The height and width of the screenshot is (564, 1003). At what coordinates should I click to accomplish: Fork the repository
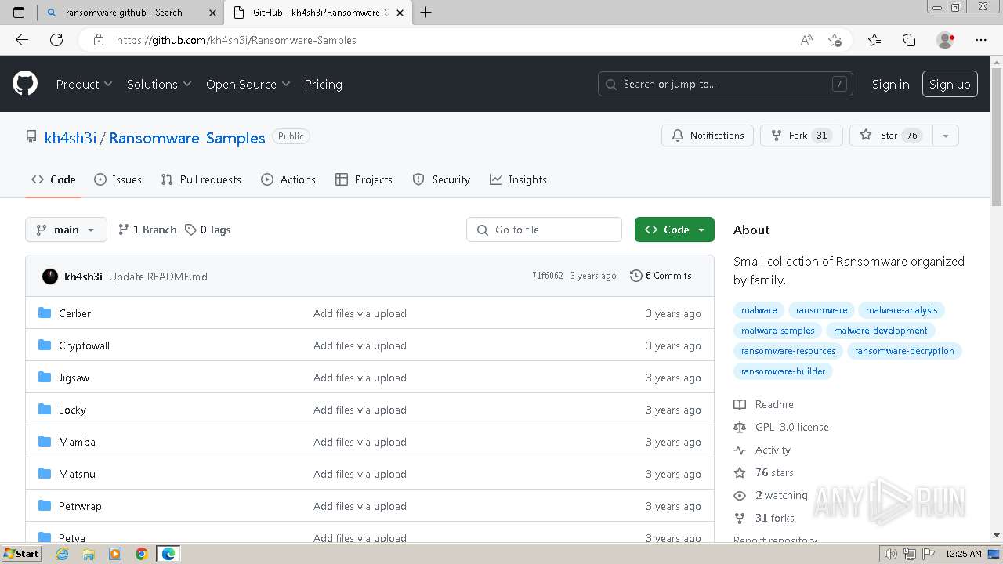click(801, 136)
